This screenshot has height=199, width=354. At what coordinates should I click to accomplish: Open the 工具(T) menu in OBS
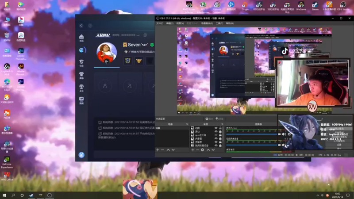coord(219,23)
